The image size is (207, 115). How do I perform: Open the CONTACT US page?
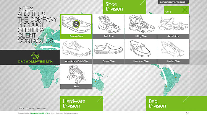pyautogui.click(x=35, y=41)
